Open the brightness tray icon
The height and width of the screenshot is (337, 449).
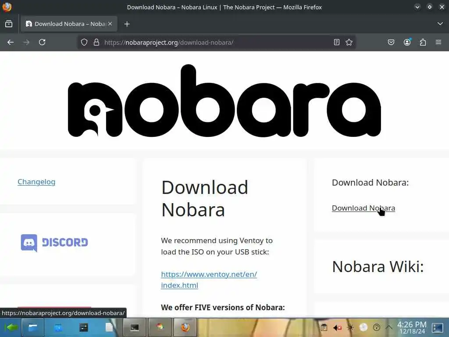click(350, 327)
